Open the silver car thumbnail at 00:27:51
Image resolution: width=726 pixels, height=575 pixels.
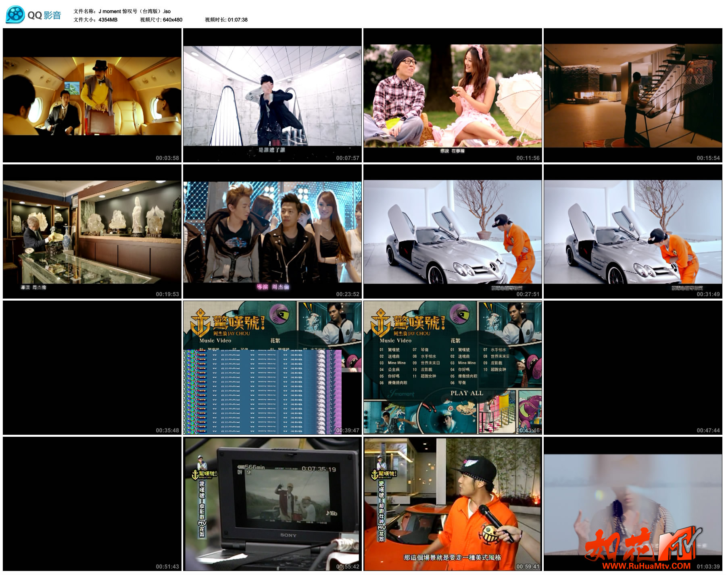453,231
